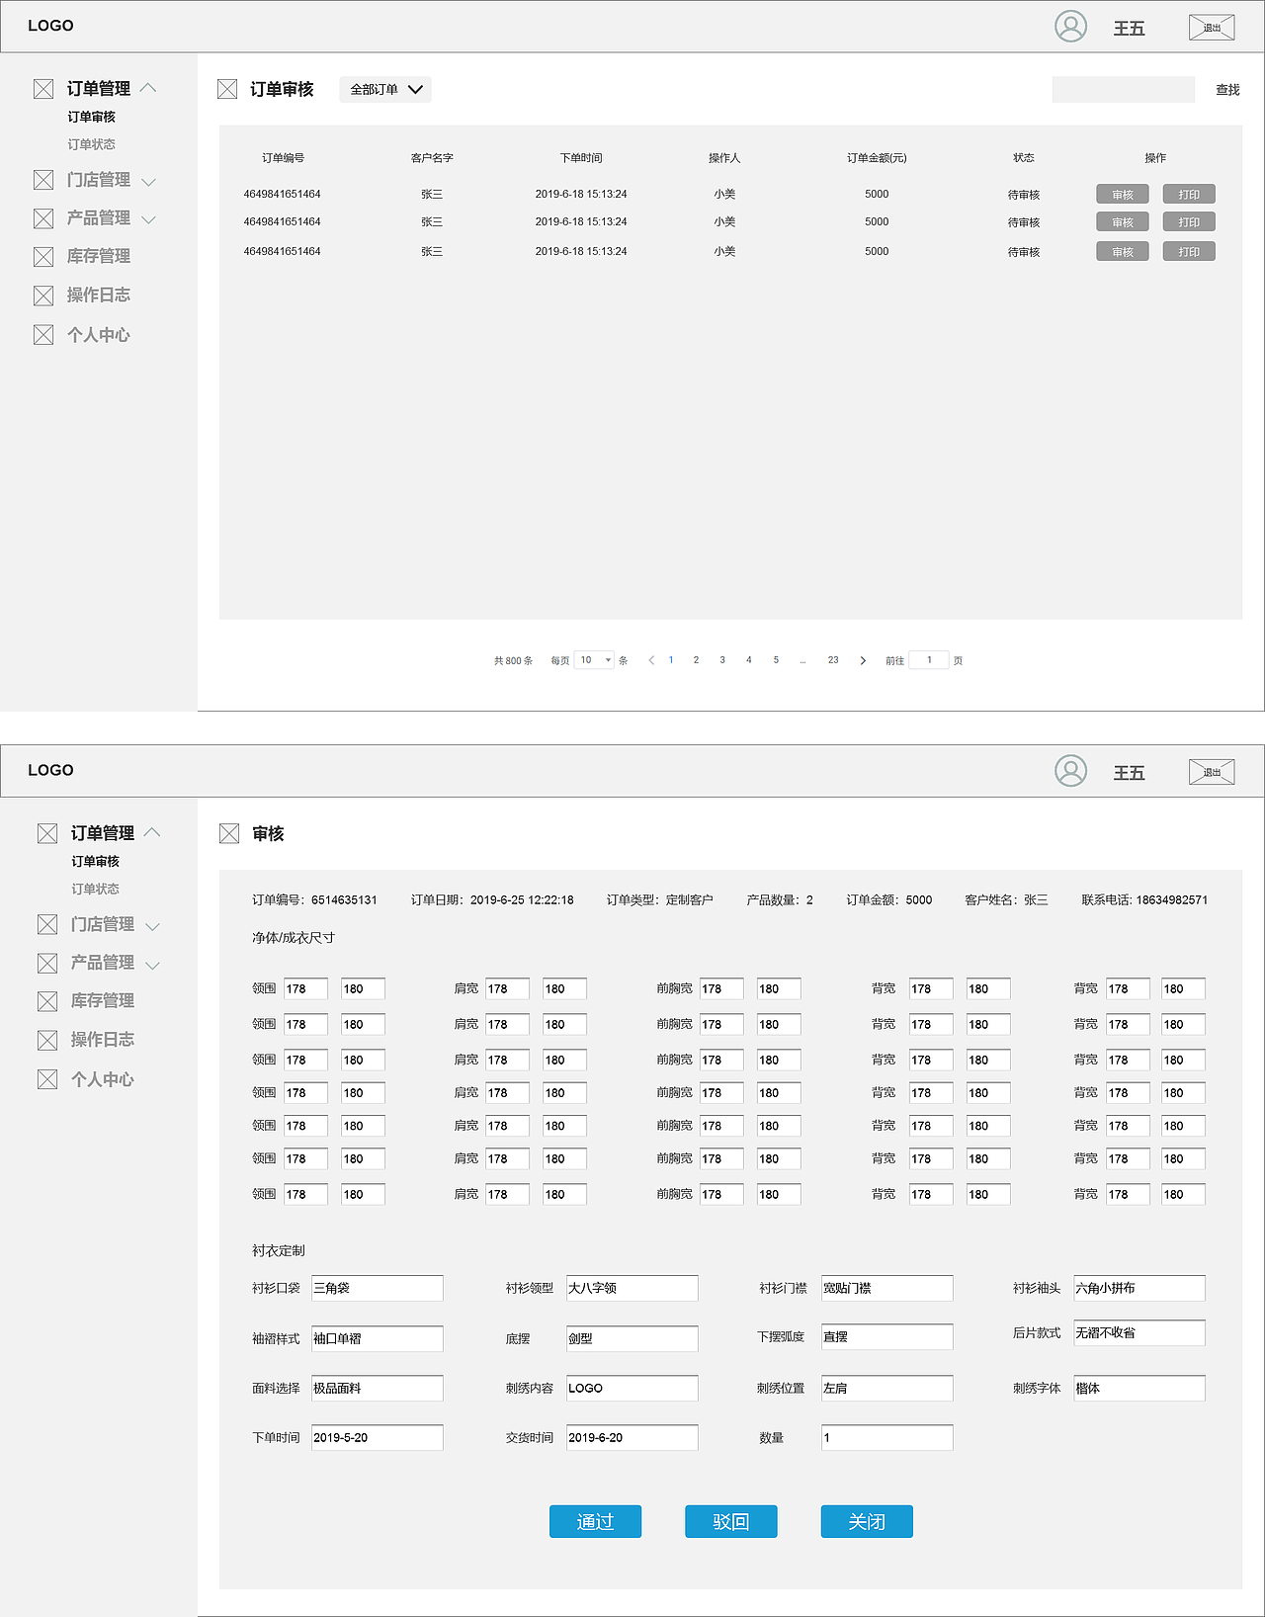Collapse 订单管理 chevron on 审核 detail screen

coord(152,831)
